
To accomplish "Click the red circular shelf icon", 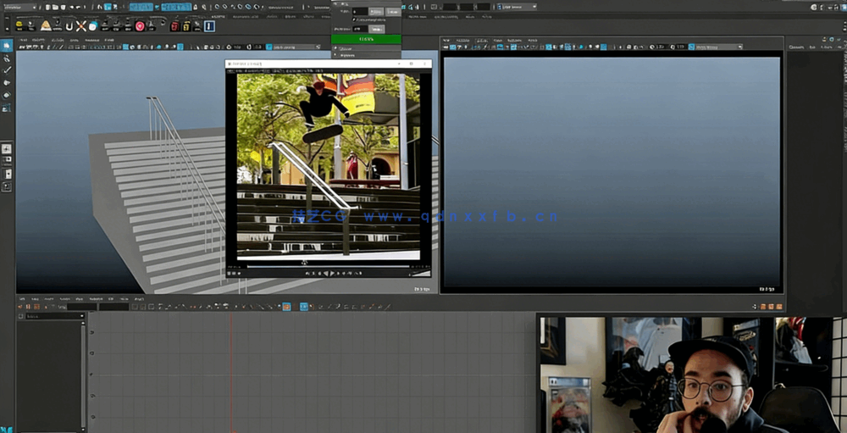I will click(140, 26).
